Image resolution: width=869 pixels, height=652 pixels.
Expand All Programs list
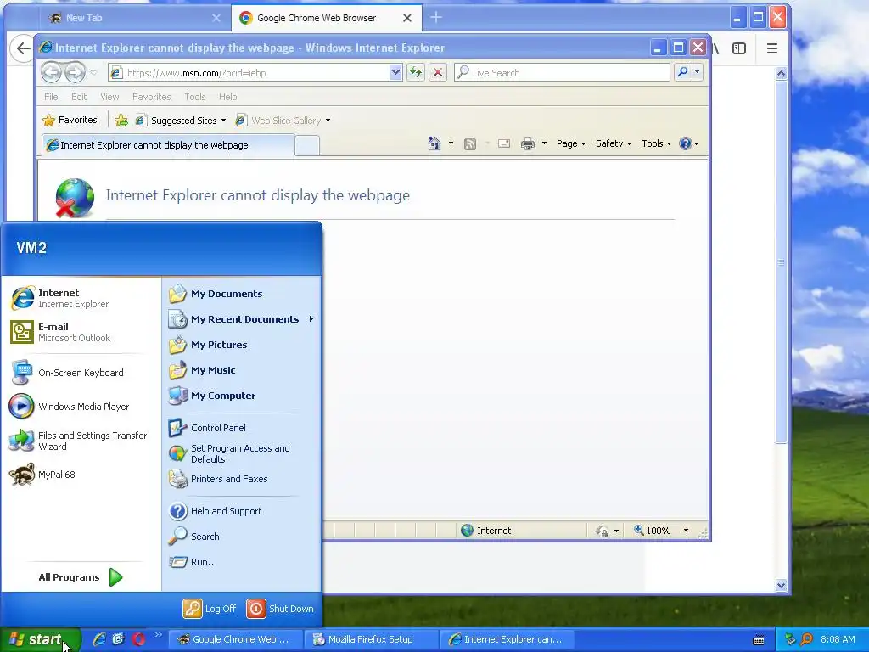click(81, 577)
